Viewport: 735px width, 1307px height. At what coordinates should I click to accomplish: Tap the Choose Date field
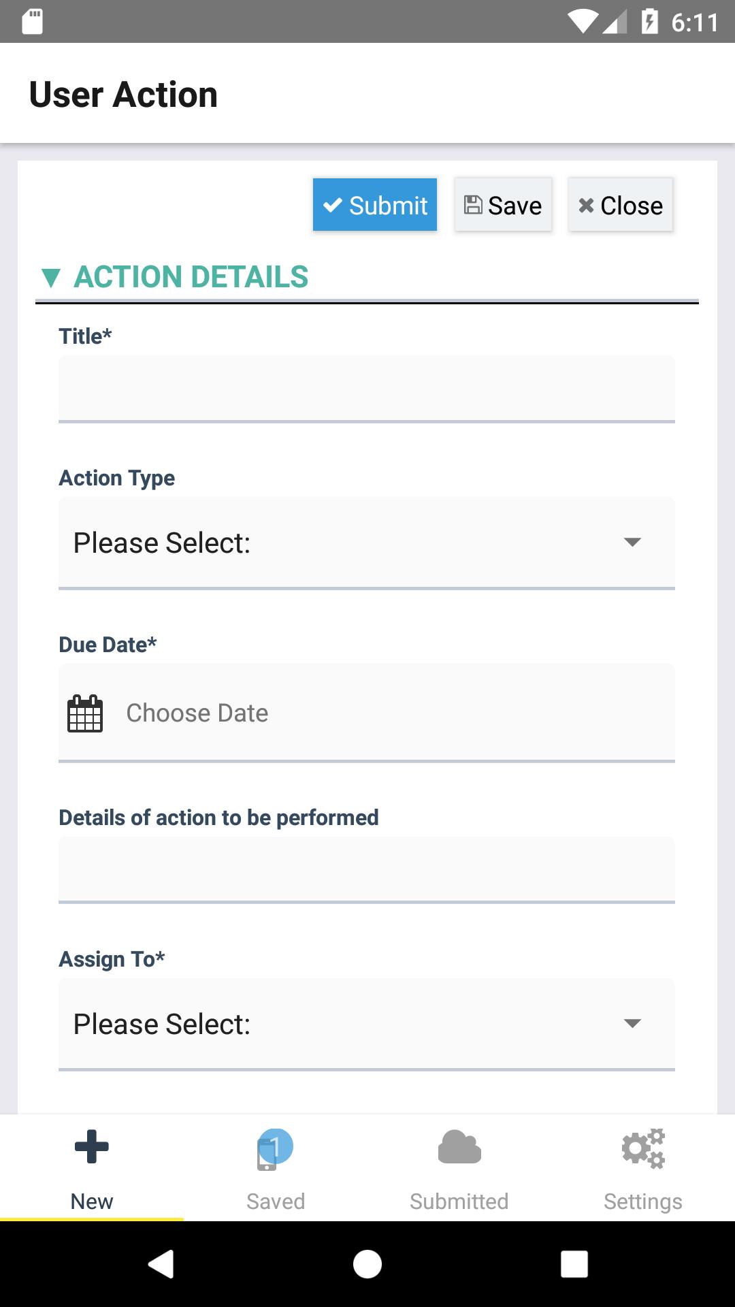(x=395, y=713)
